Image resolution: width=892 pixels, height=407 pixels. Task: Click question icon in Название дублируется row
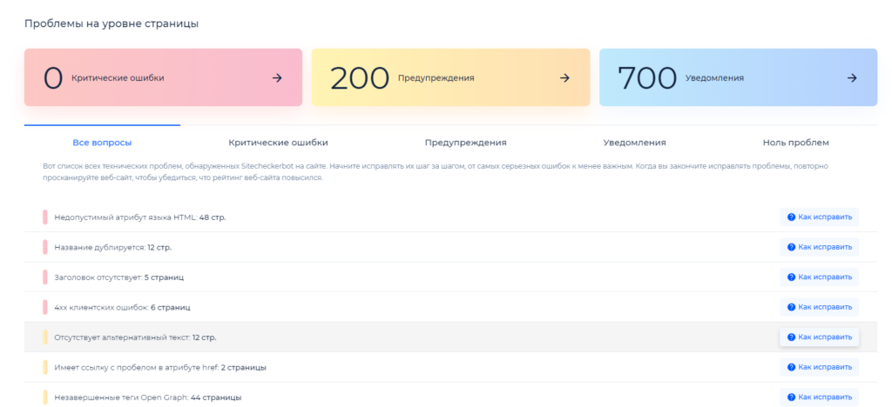[x=791, y=247]
